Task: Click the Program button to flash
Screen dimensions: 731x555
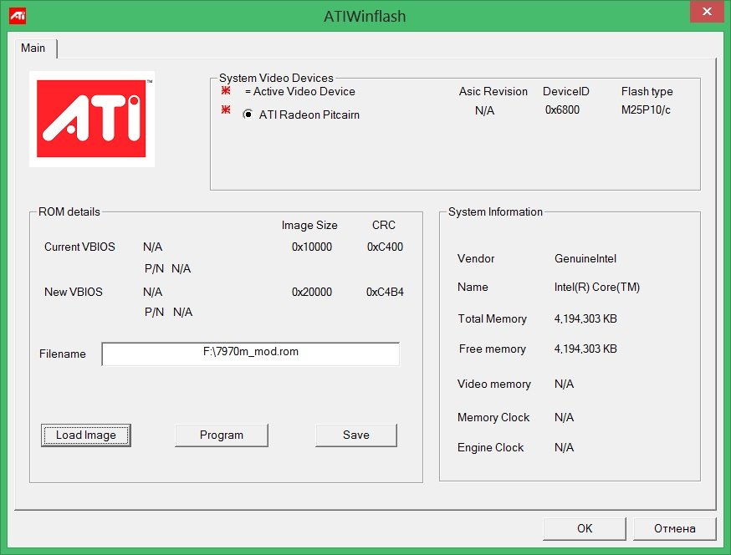Action: 222,435
